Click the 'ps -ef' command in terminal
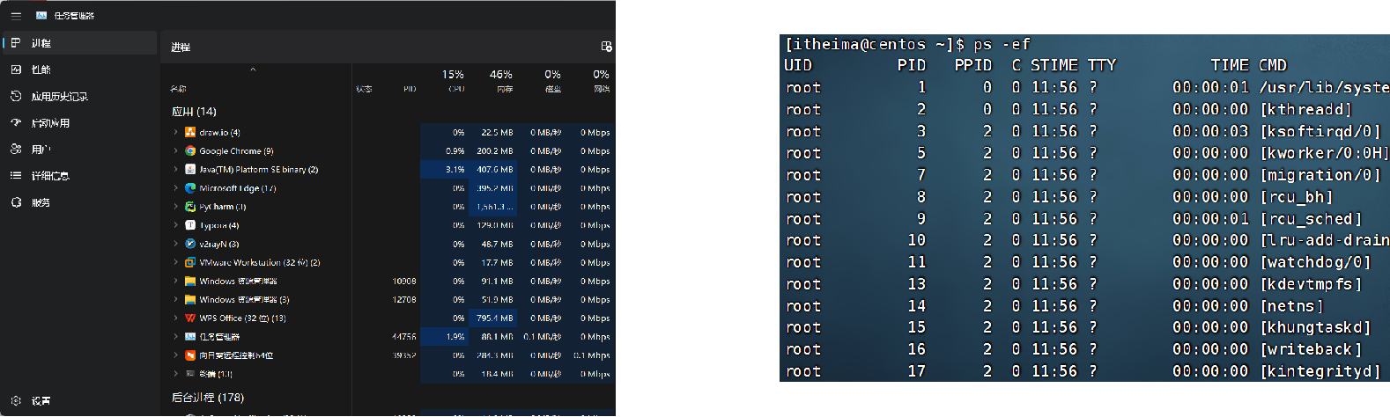Image resolution: width=1390 pixels, height=417 pixels. point(1002,44)
